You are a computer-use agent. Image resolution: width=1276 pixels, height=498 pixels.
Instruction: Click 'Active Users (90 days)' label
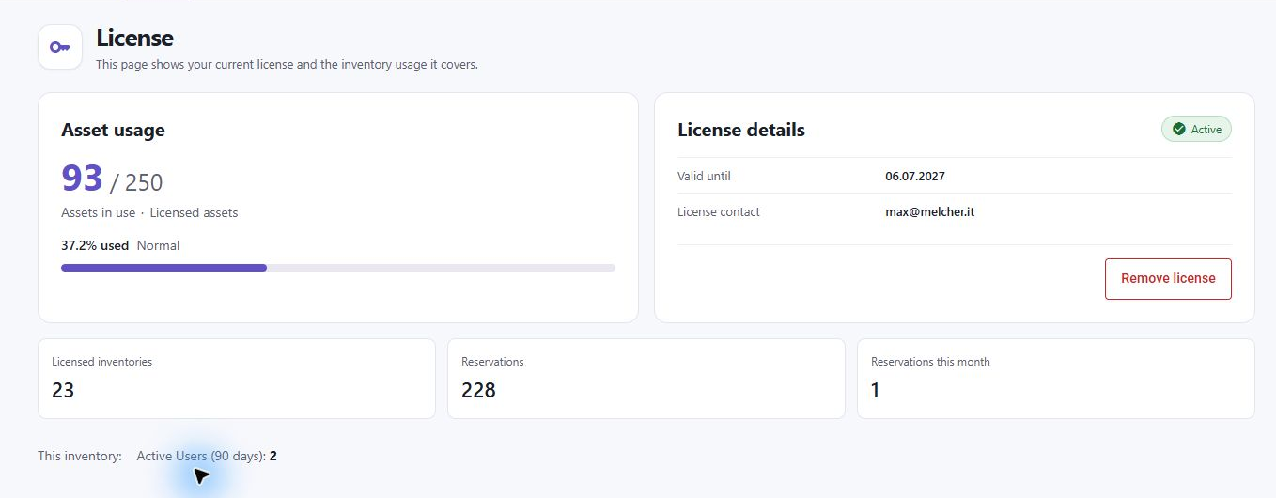point(201,456)
